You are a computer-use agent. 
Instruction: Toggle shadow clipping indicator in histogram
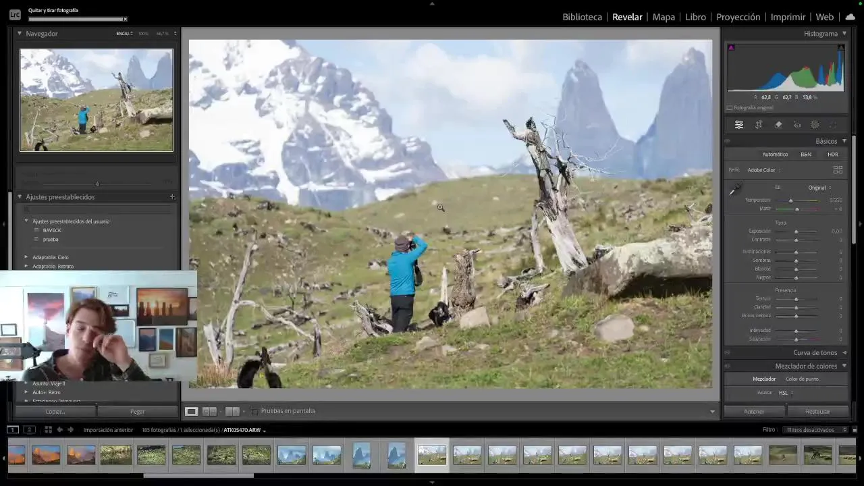[731, 47]
